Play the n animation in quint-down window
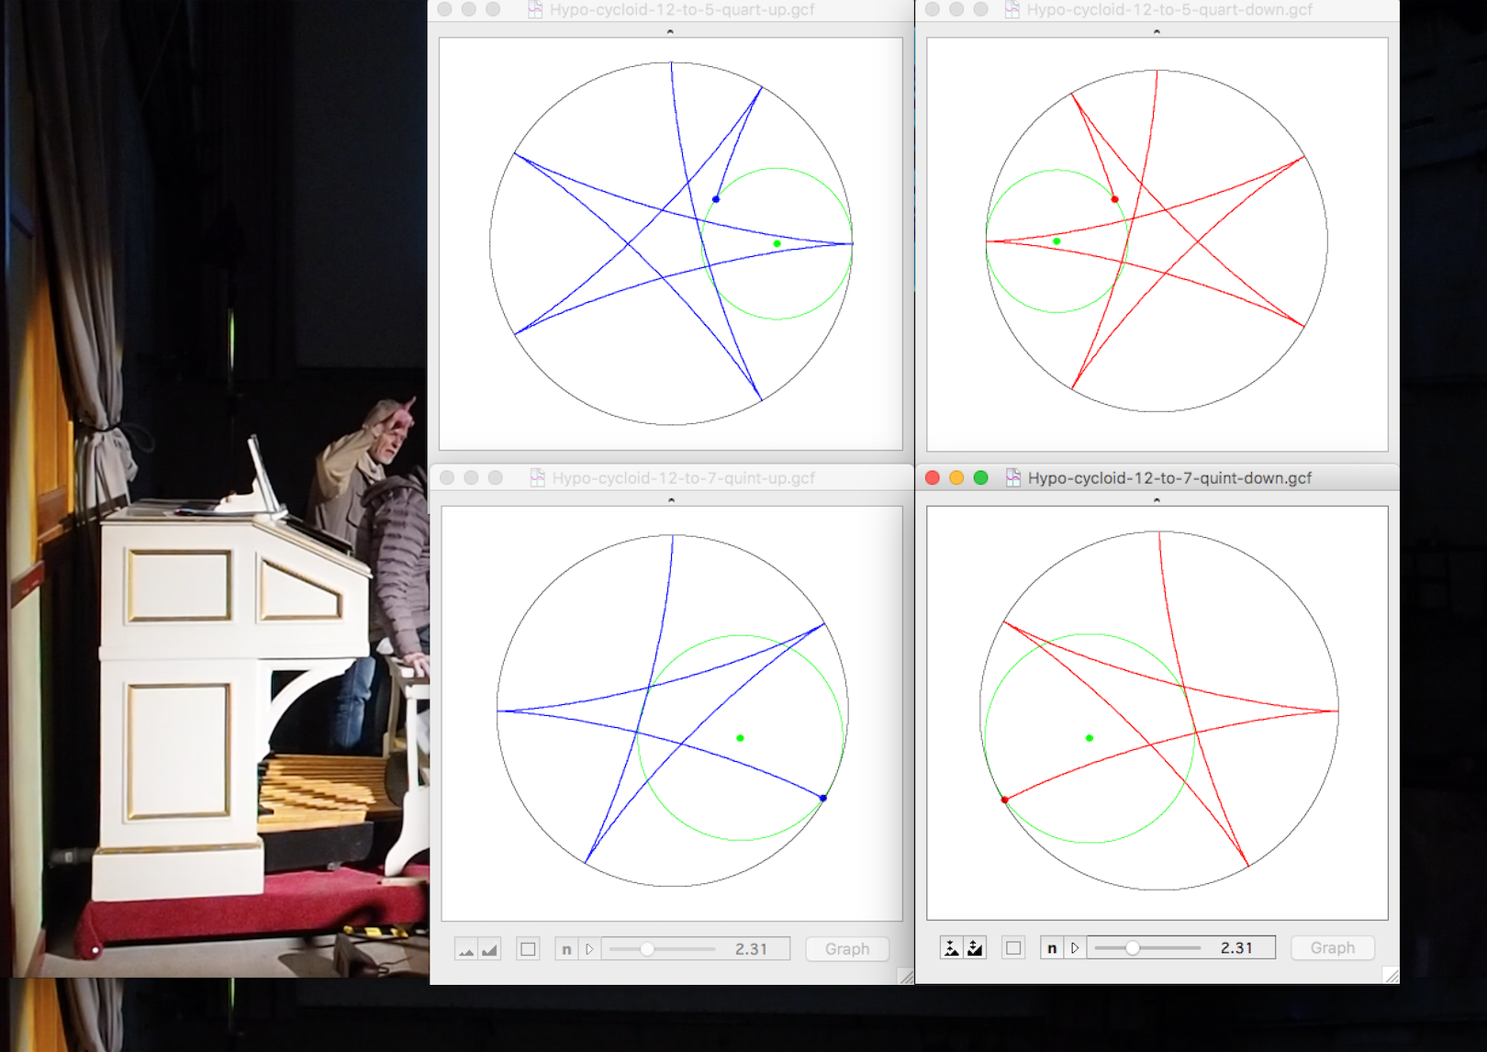 (1075, 948)
